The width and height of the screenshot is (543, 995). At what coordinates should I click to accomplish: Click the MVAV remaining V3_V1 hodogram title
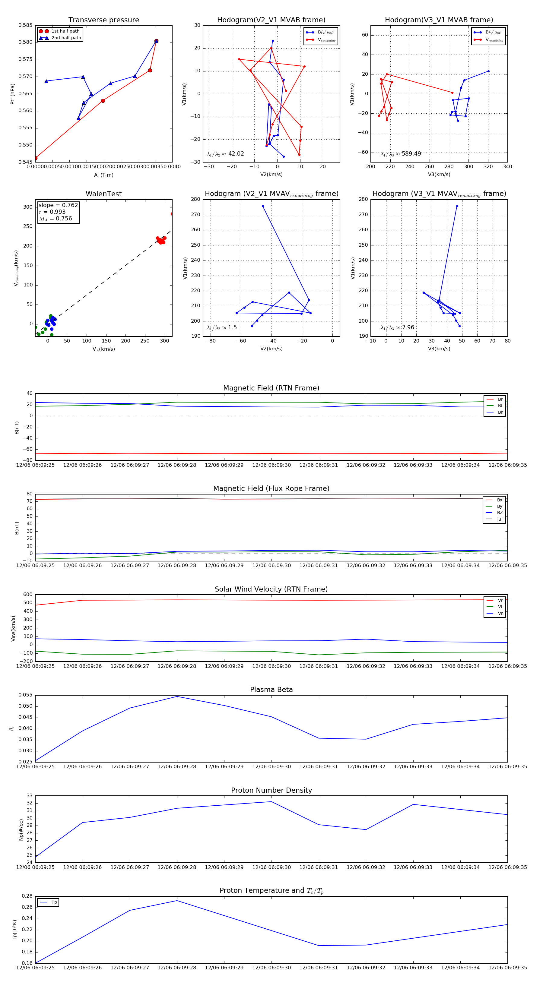click(439, 194)
